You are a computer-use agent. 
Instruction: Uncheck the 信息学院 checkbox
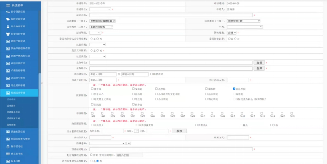234,89
